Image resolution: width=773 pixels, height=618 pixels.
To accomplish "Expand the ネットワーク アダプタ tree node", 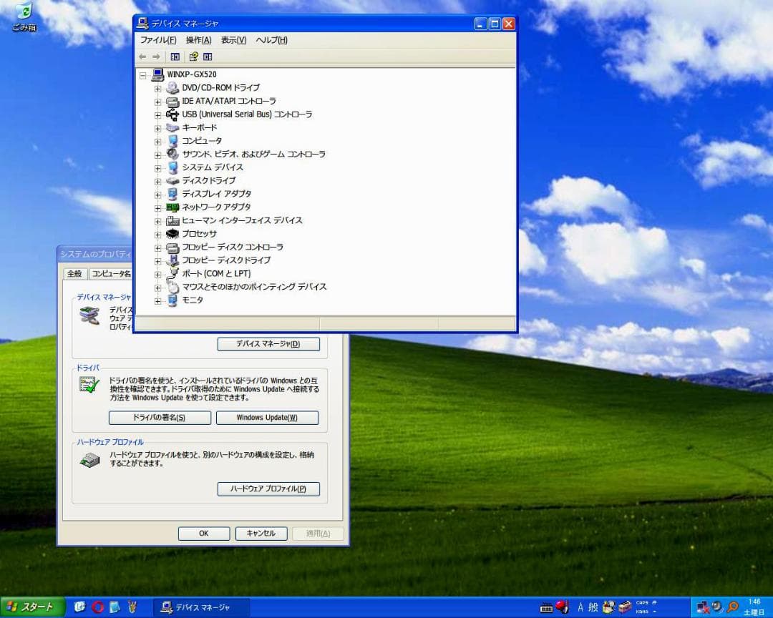I will (158, 207).
